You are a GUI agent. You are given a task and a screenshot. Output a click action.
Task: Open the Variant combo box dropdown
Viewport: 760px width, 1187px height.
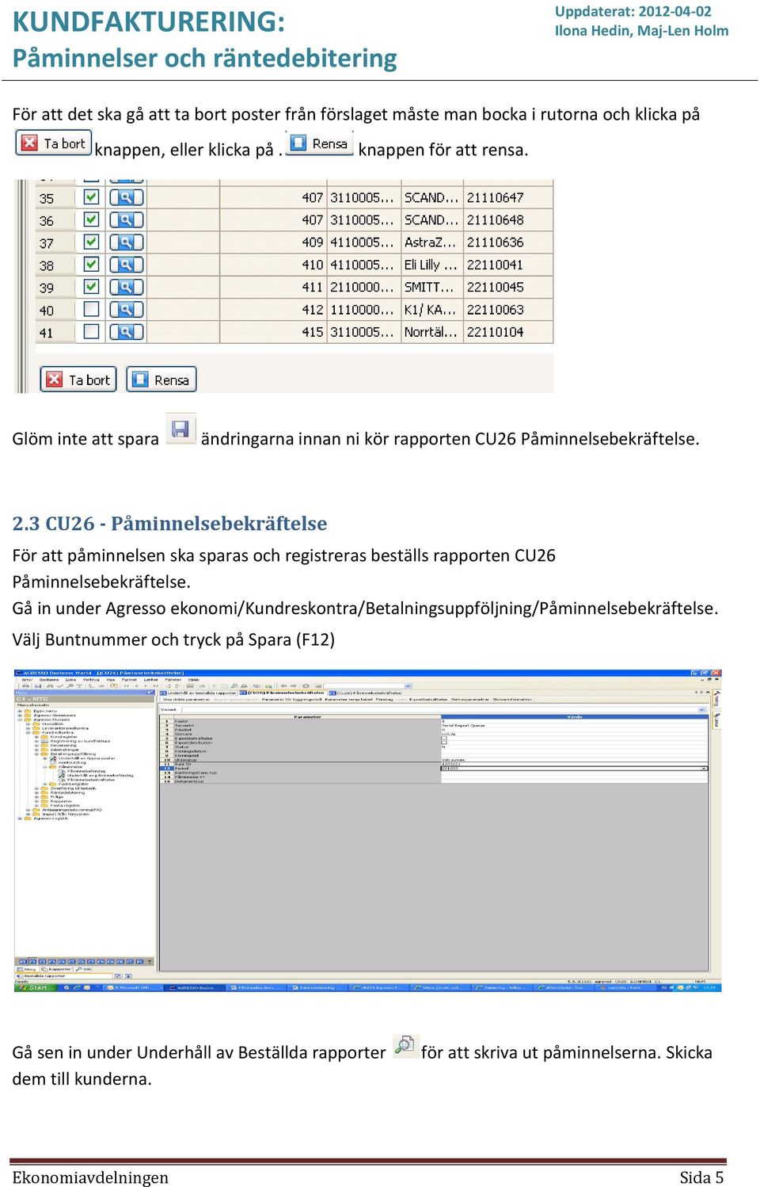pos(701,709)
